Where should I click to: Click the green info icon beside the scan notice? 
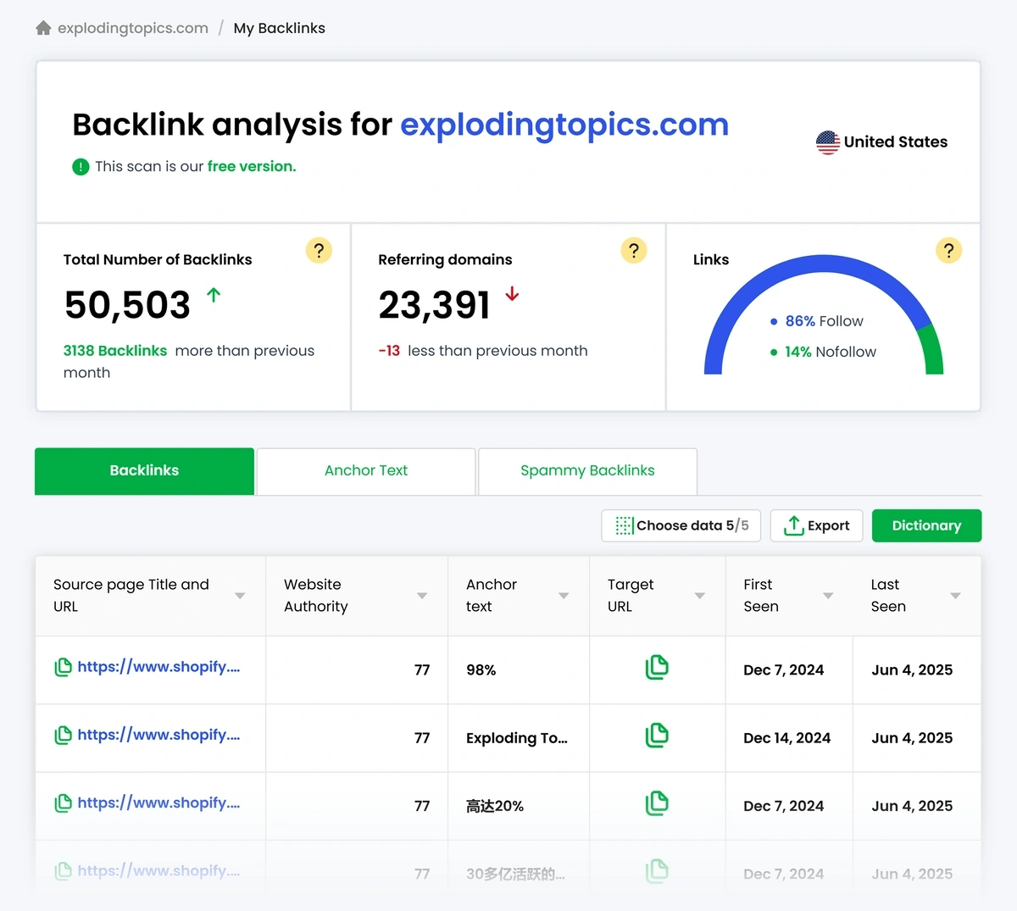81,167
